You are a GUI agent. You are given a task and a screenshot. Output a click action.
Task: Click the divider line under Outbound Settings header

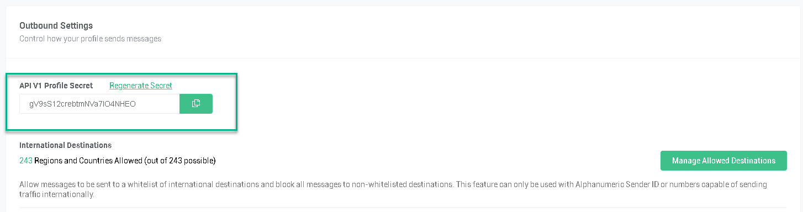[403, 58]
